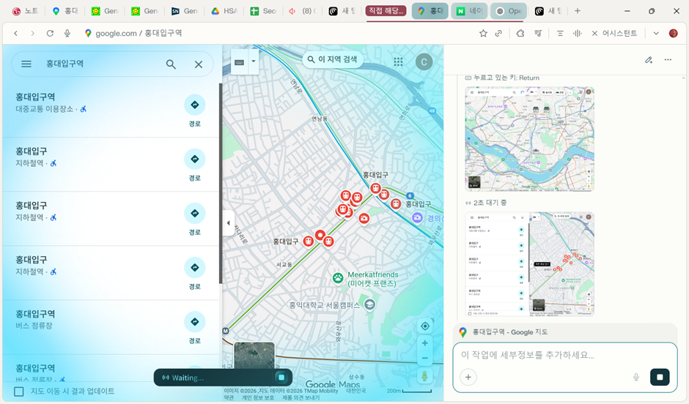
Task: Start a new assistant chat (pencil icon)
Action: click(649, 60)
